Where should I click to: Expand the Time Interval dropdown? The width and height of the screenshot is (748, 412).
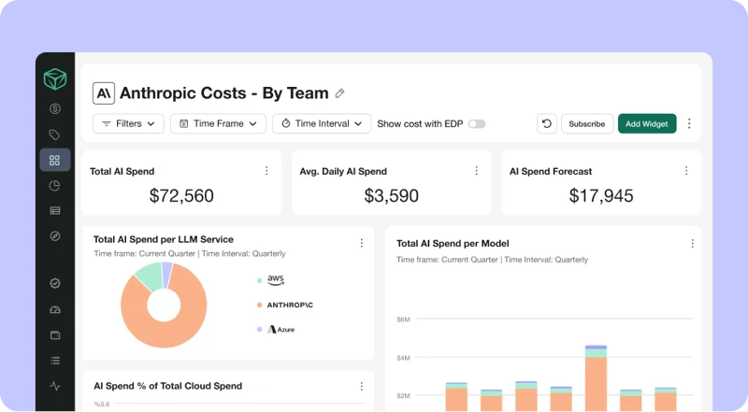tap(321, 123)
